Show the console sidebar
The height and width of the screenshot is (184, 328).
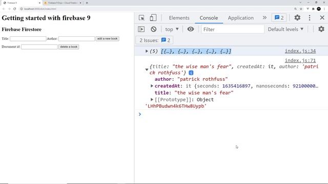[141, 29]
